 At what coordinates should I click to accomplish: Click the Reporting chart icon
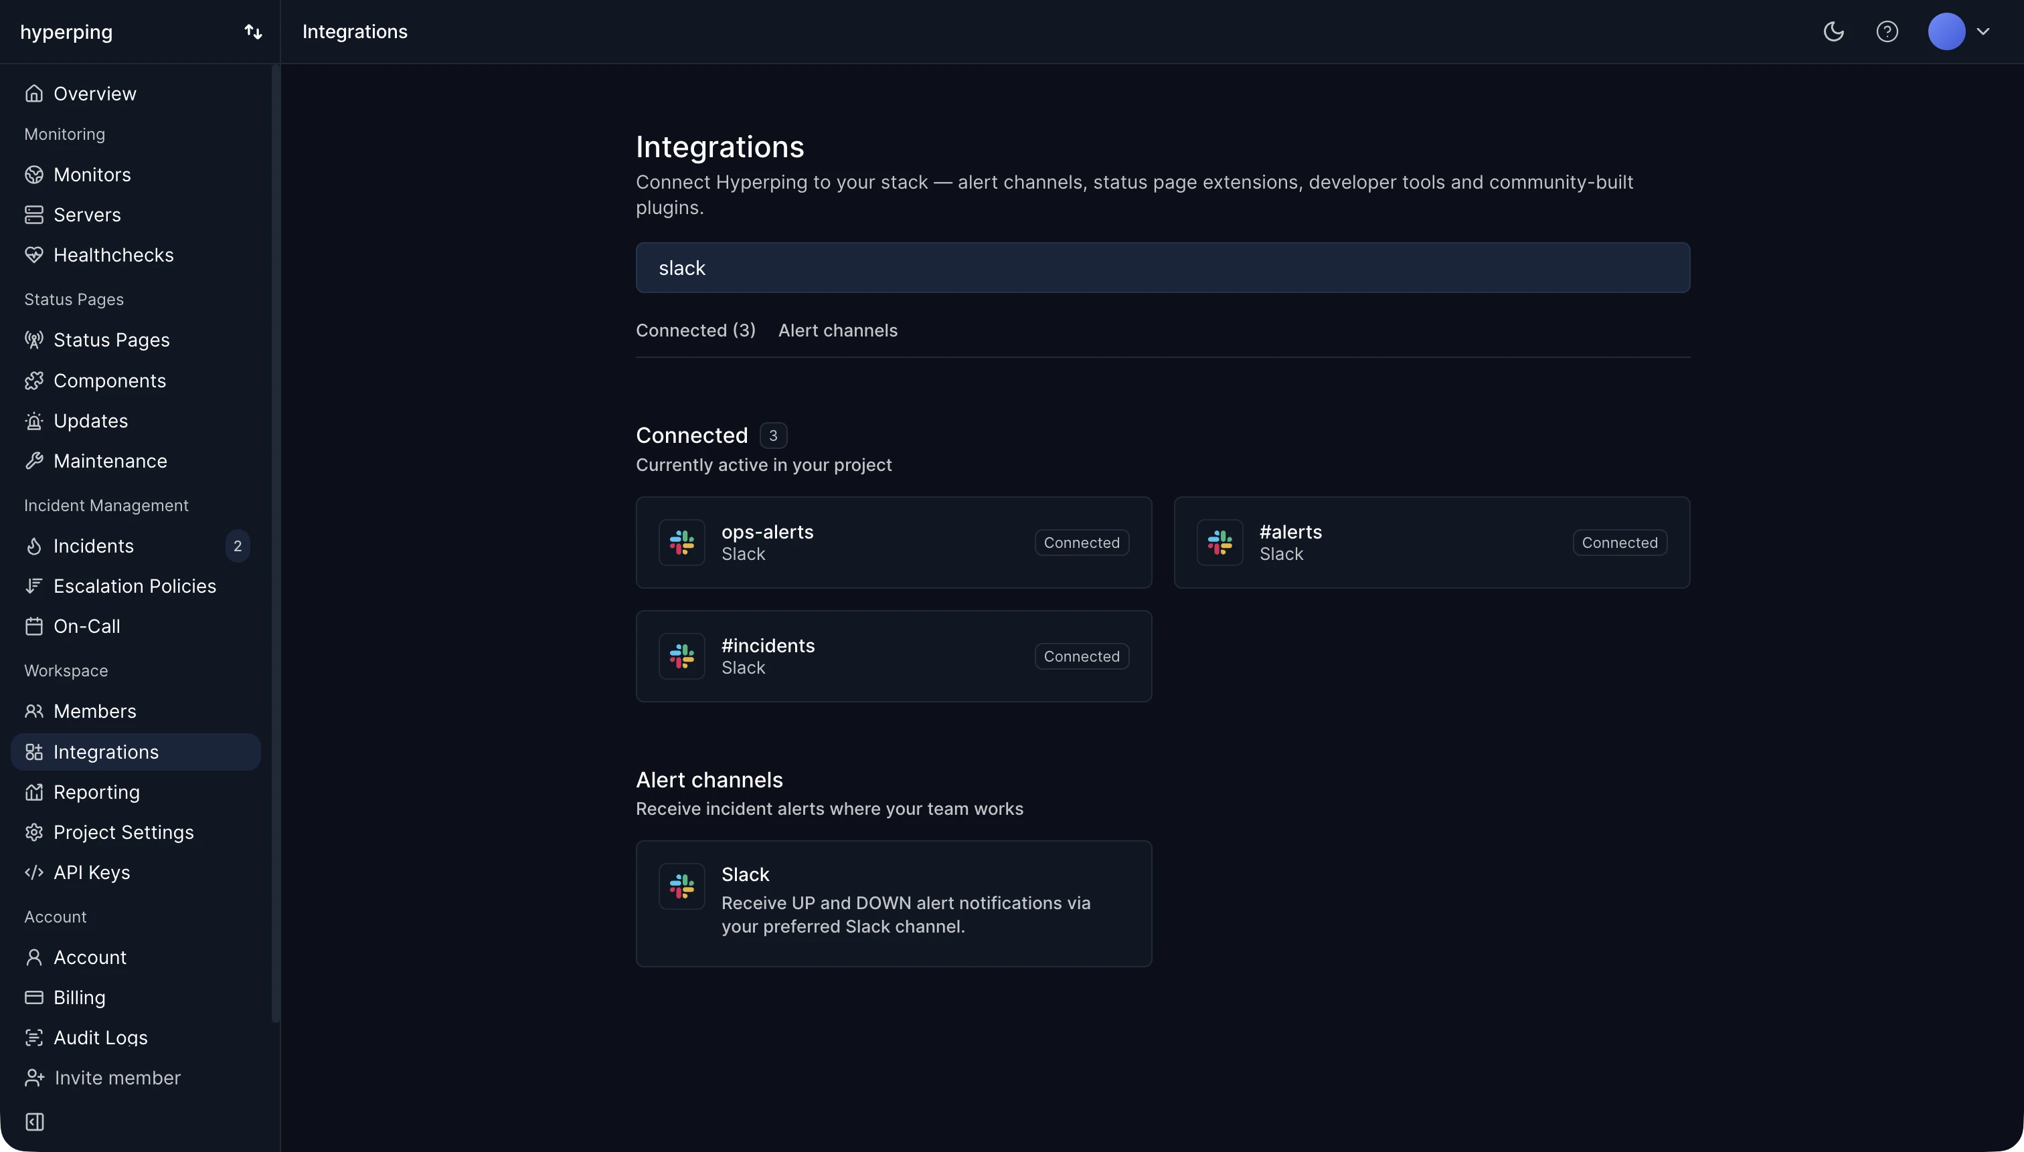33,792
